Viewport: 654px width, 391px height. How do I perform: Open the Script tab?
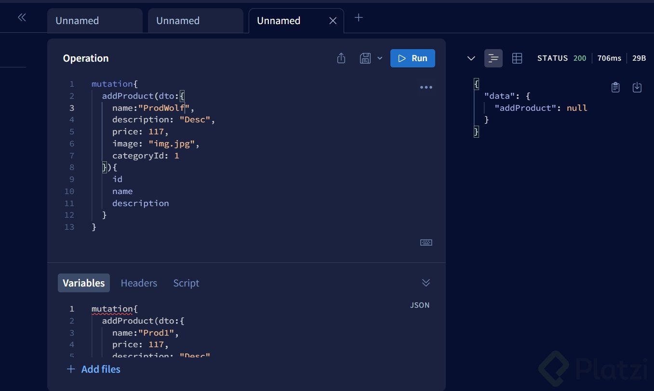click(186, 283)
